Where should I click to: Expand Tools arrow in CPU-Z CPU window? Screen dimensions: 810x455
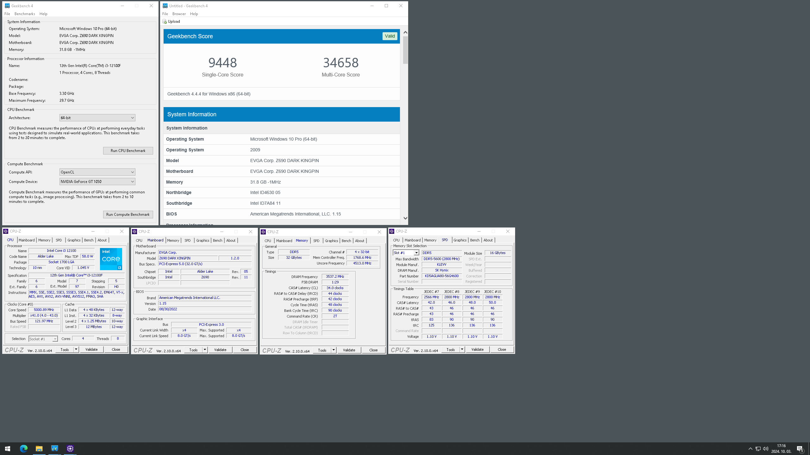76,349
